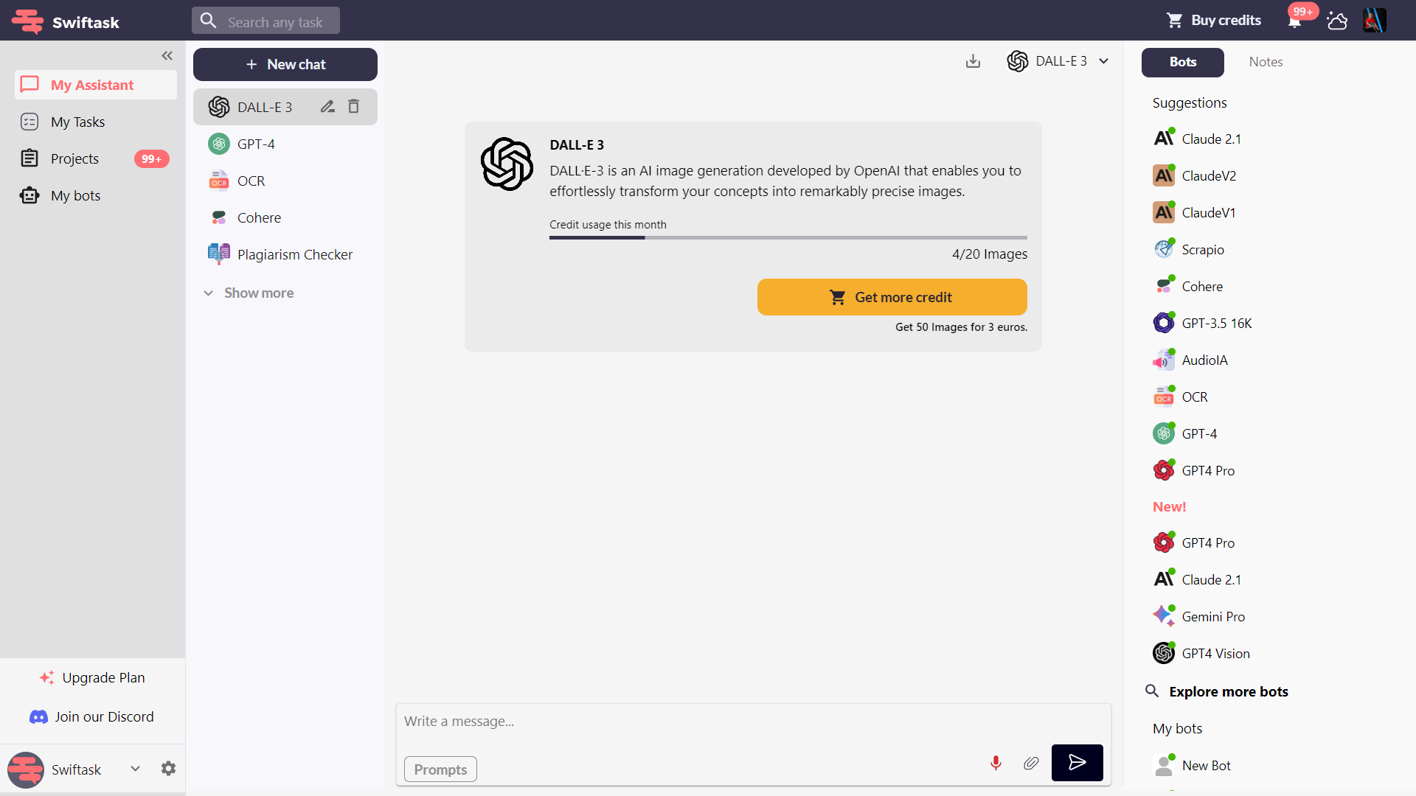Open the notifications bell
This screenshot has height=796, width=1416.
click(1294, 21)
